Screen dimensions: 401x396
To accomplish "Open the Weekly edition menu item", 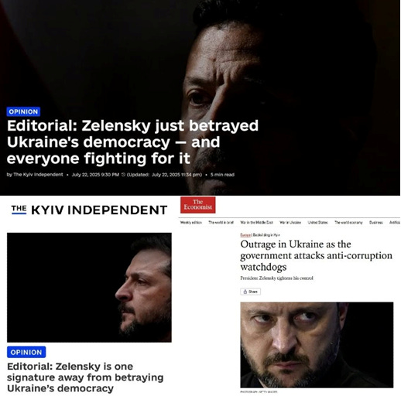I will pos(191,222).
